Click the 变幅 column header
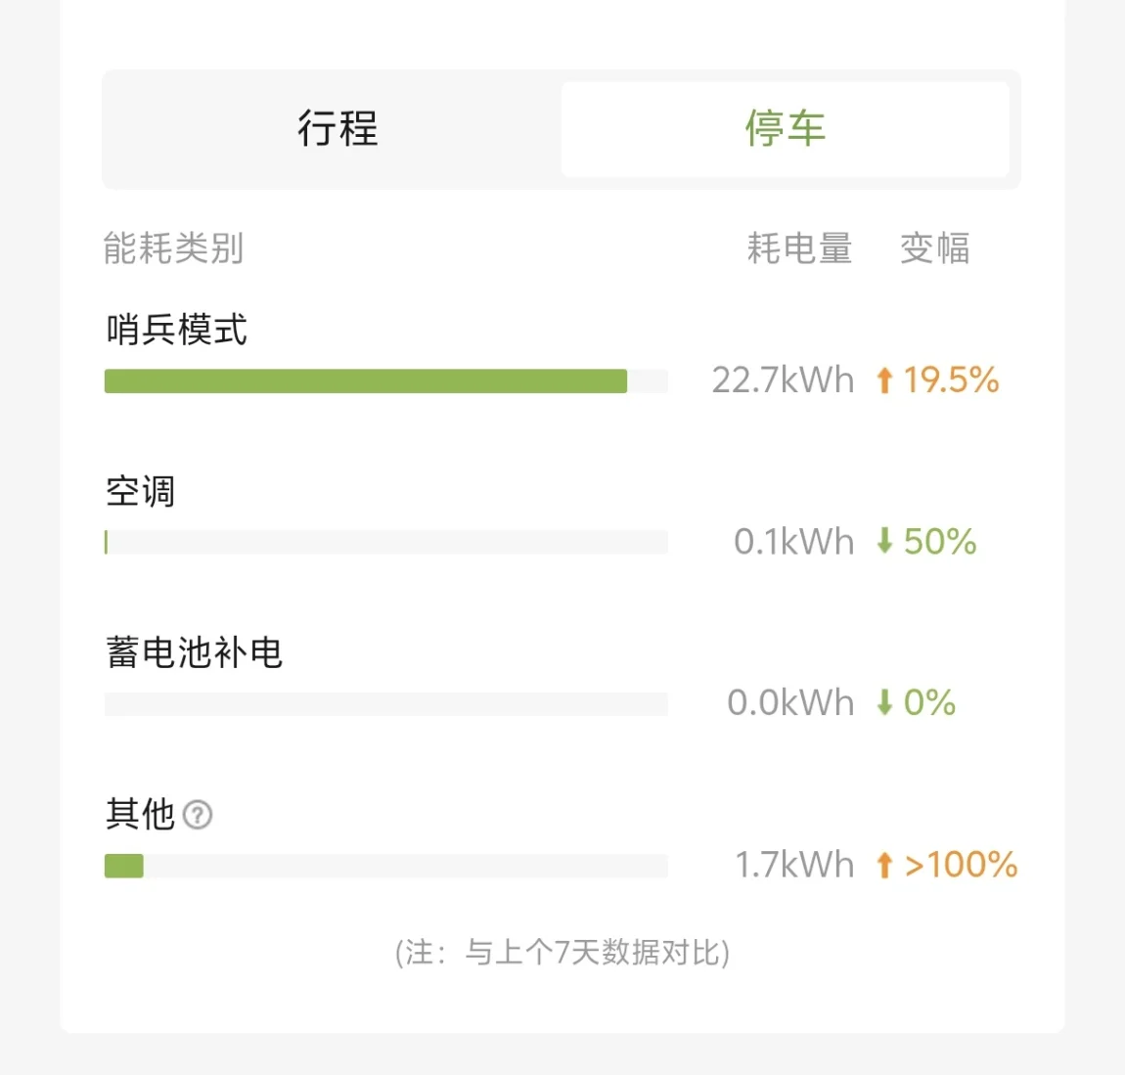 tap(934, 248)
